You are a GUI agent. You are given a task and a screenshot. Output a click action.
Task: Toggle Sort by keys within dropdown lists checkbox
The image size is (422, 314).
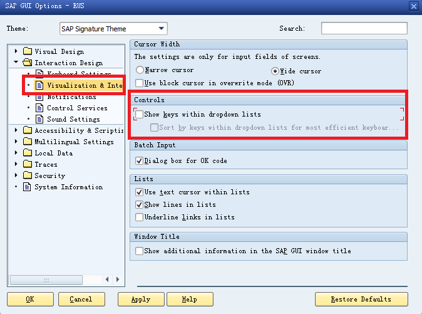point(154,127)
